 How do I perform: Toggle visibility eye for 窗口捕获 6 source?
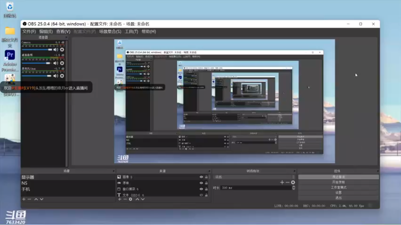point(202,189)
